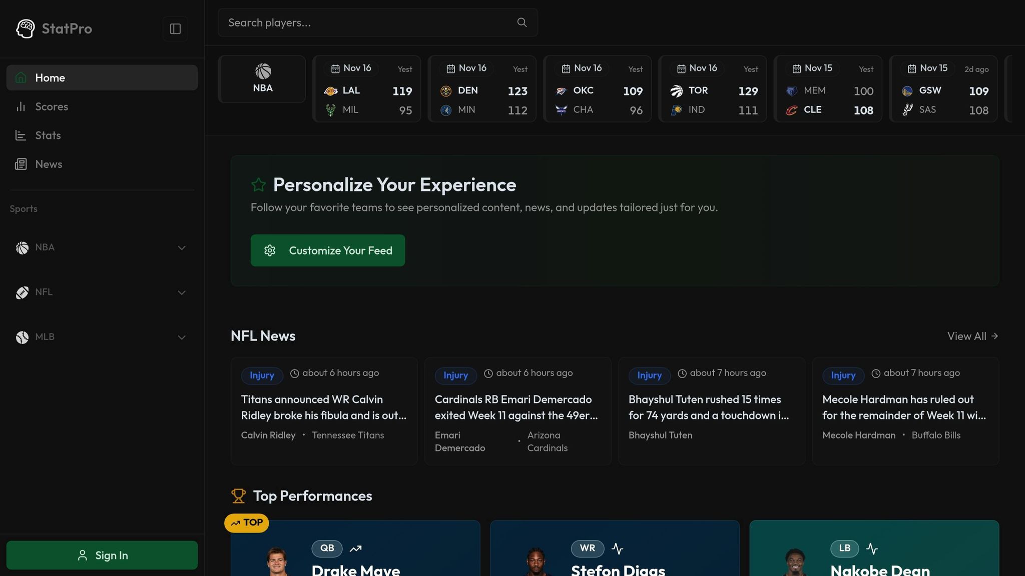Select Stats from the sidebar navigation
The width and height of the screenshot is (1025, 576).
tap(48, 135)
